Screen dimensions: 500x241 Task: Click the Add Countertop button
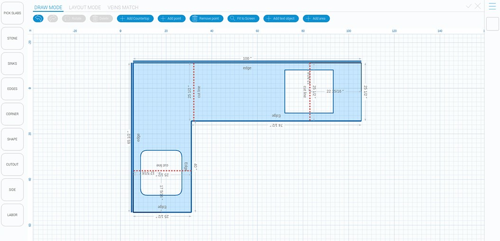pyautogui.click(x=136, y=19)
